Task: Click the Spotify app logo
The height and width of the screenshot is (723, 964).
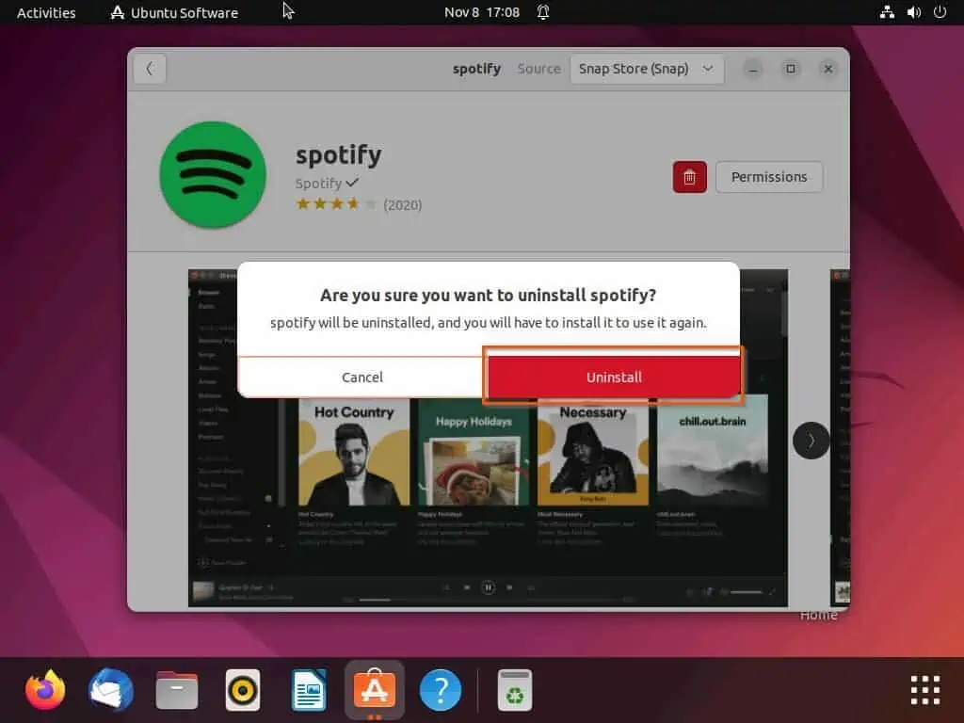Action: point(213,175)
